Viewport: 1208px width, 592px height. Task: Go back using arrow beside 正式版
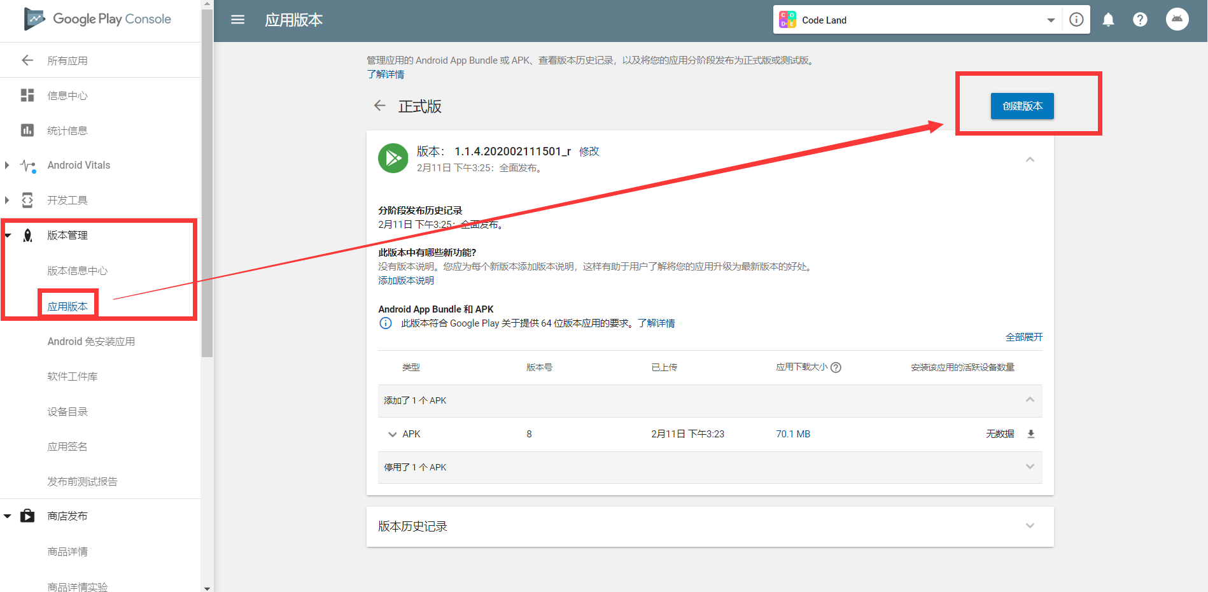tap(380, 106)
